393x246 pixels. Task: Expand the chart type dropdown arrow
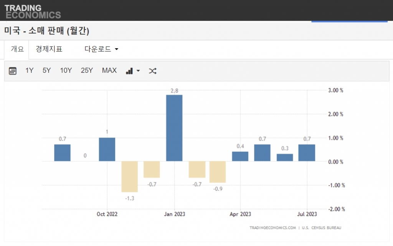click(138, 71)
